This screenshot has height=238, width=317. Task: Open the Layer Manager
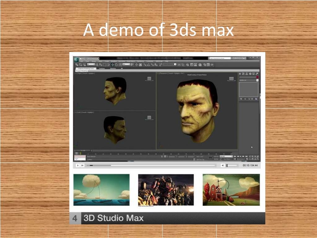coord(187,65)
